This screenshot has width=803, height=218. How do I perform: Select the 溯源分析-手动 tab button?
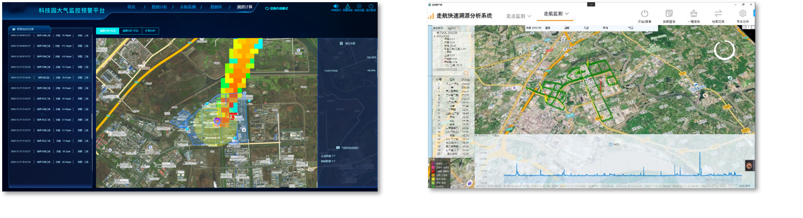[129, 31]
